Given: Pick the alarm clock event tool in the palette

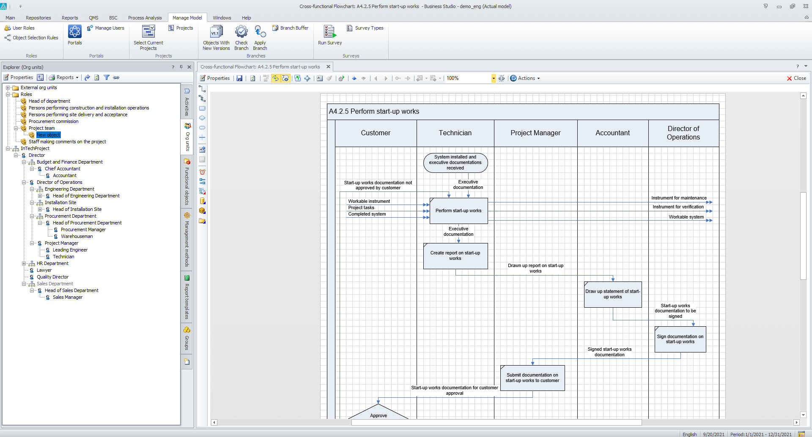Looking at the screenshot, I should tap(202, 172).
